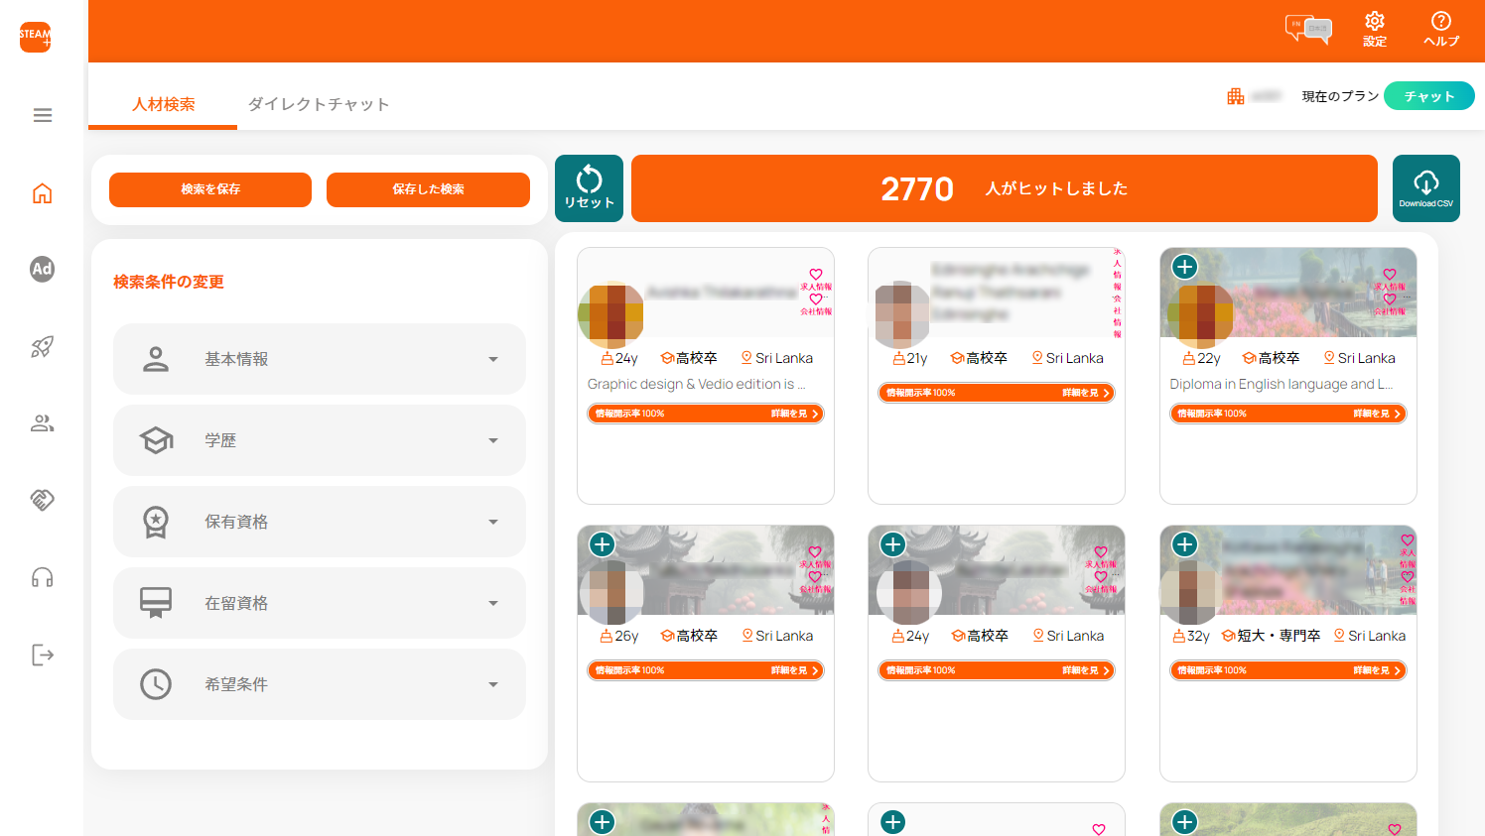View details of the 21y candidate
This screenshot has height=836, width=1485.
(997, 393)
